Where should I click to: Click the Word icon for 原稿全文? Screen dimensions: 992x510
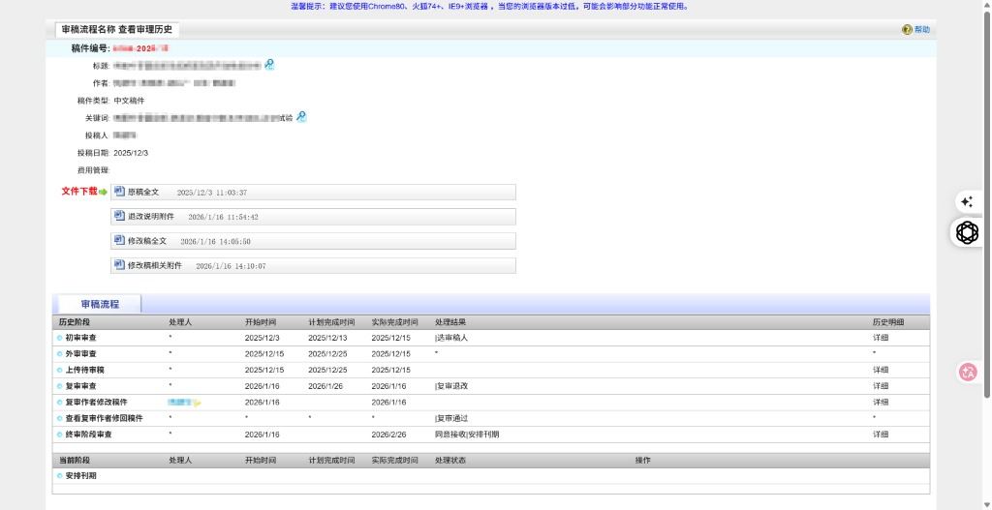click(x=120, y=192)
